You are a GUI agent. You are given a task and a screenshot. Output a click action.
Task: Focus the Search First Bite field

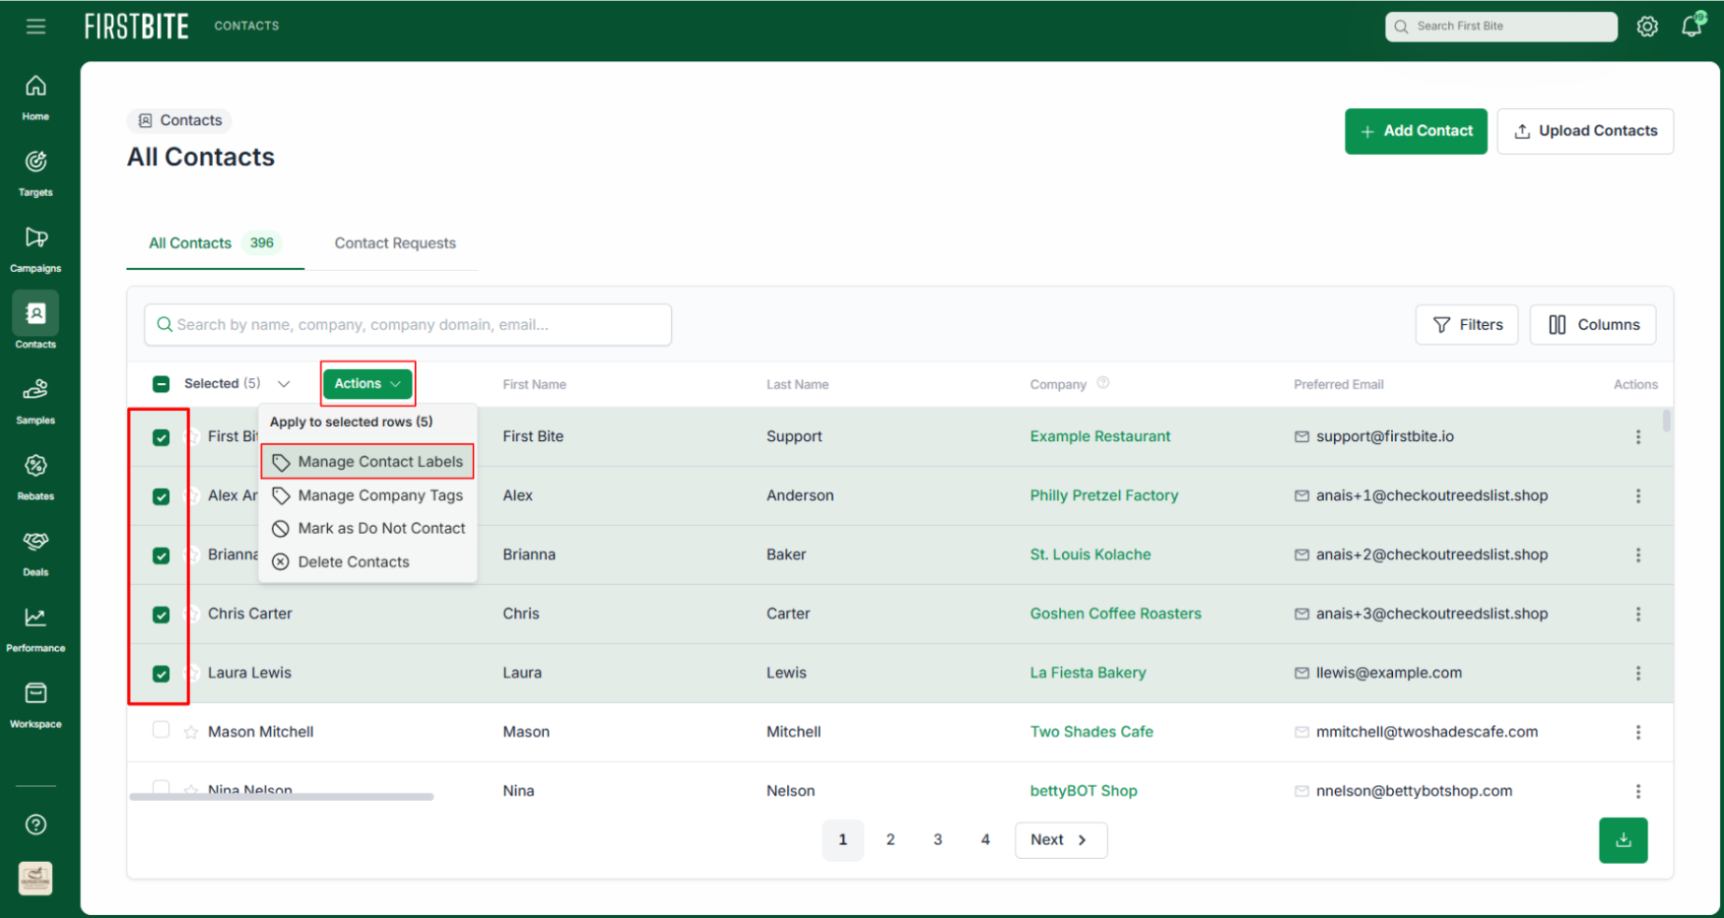pos(1500,27)
